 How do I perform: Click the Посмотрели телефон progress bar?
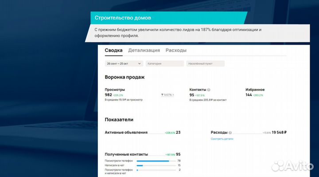(x=156, y=161)
